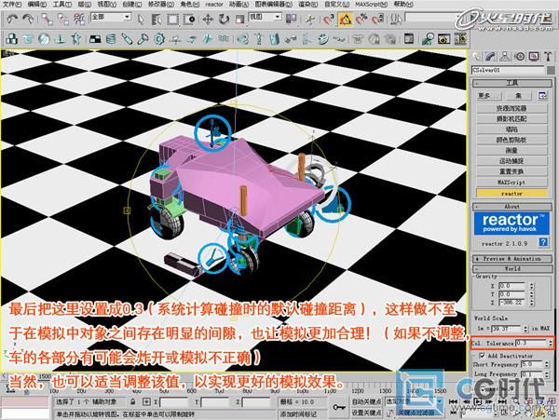This screenshot has width=559, height=420.
Task: Click the Redo arrow icon
Action: pyautogui.click(x=28, y=20)
